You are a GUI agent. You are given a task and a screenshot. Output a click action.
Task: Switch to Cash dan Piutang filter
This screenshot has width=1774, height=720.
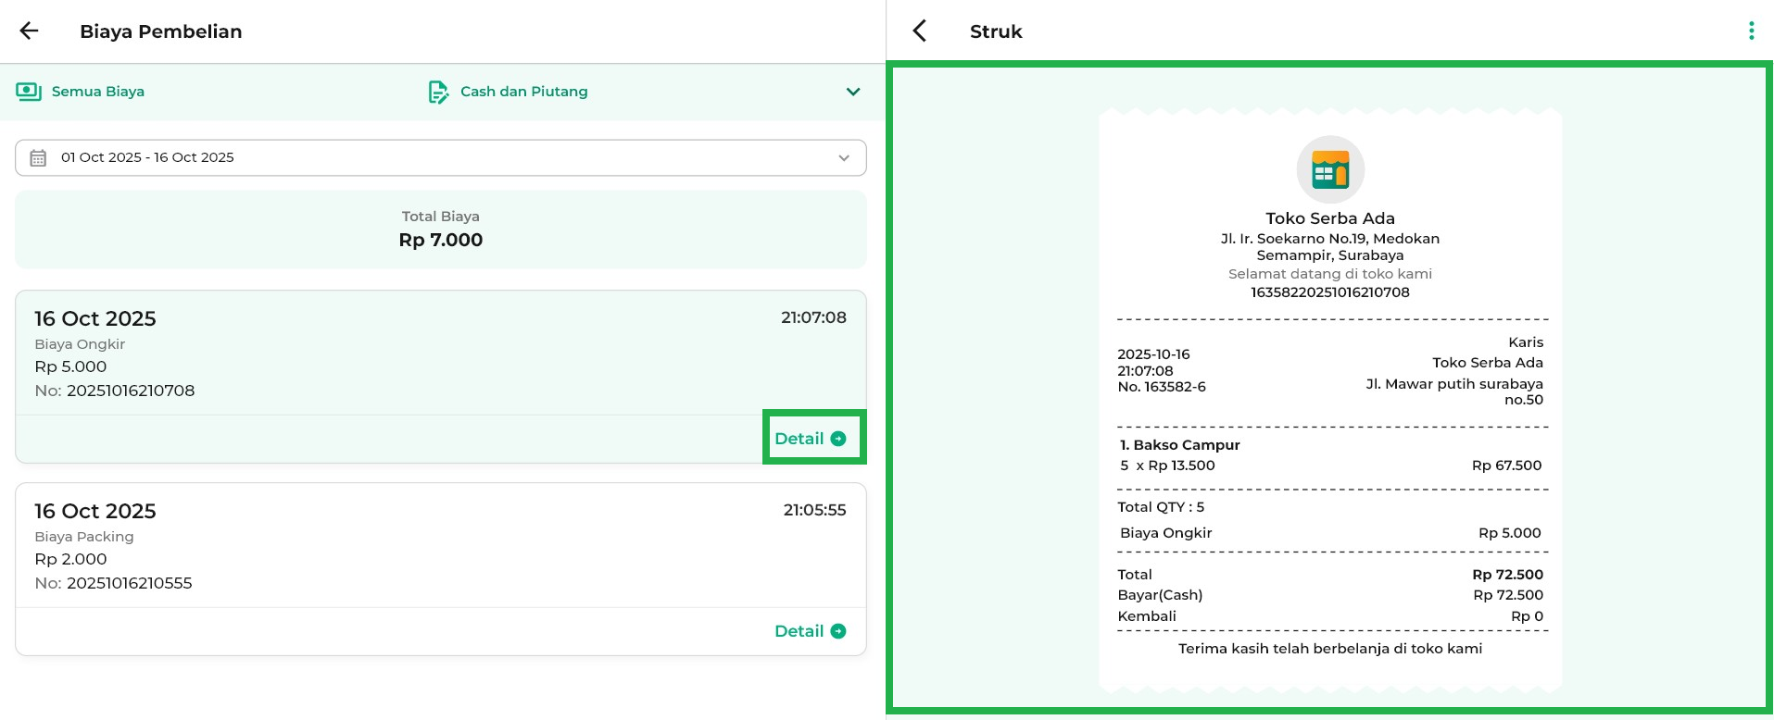pos(523,92)
